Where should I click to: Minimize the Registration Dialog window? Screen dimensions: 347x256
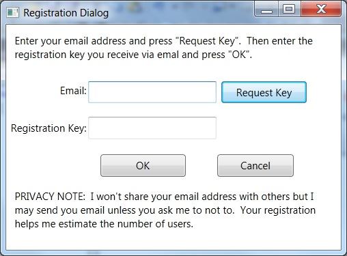pyautogui.click(x=266, y=9)
